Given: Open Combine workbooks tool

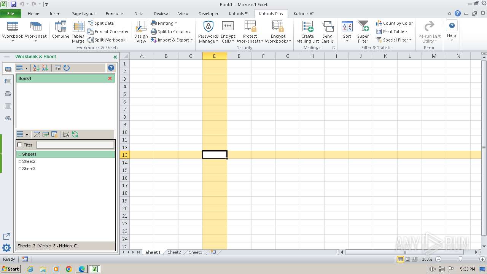Looking at the screenshot, I should coord(60,30).
